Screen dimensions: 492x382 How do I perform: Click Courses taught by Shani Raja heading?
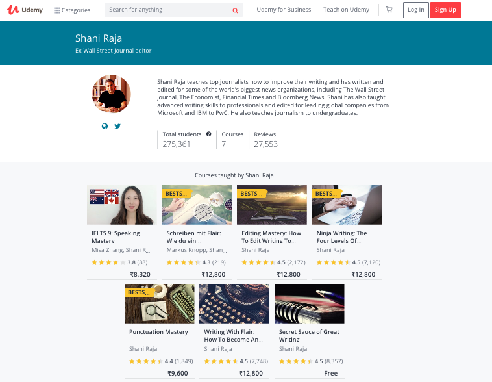click(x=234, y=175)
